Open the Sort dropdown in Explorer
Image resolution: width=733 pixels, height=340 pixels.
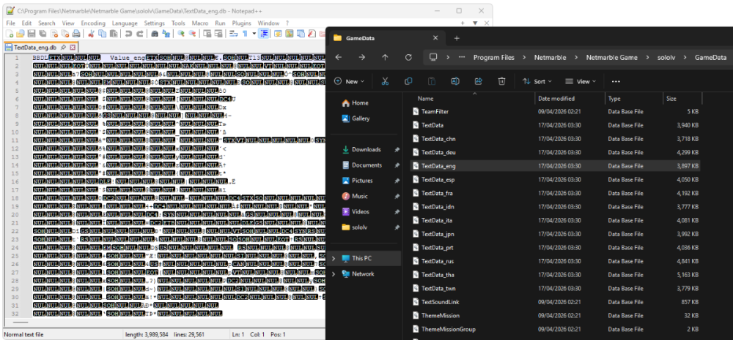pyautogui.click(x=537, y=81)
